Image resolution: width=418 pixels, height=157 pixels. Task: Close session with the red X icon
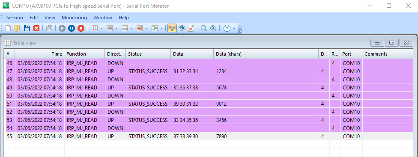(36, 28)
